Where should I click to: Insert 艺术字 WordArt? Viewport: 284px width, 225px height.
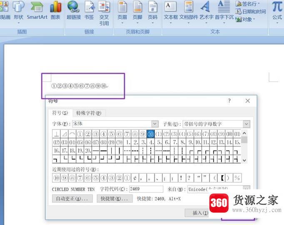point(206,12)
